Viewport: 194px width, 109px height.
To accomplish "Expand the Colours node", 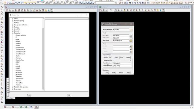I will point(13,27).
